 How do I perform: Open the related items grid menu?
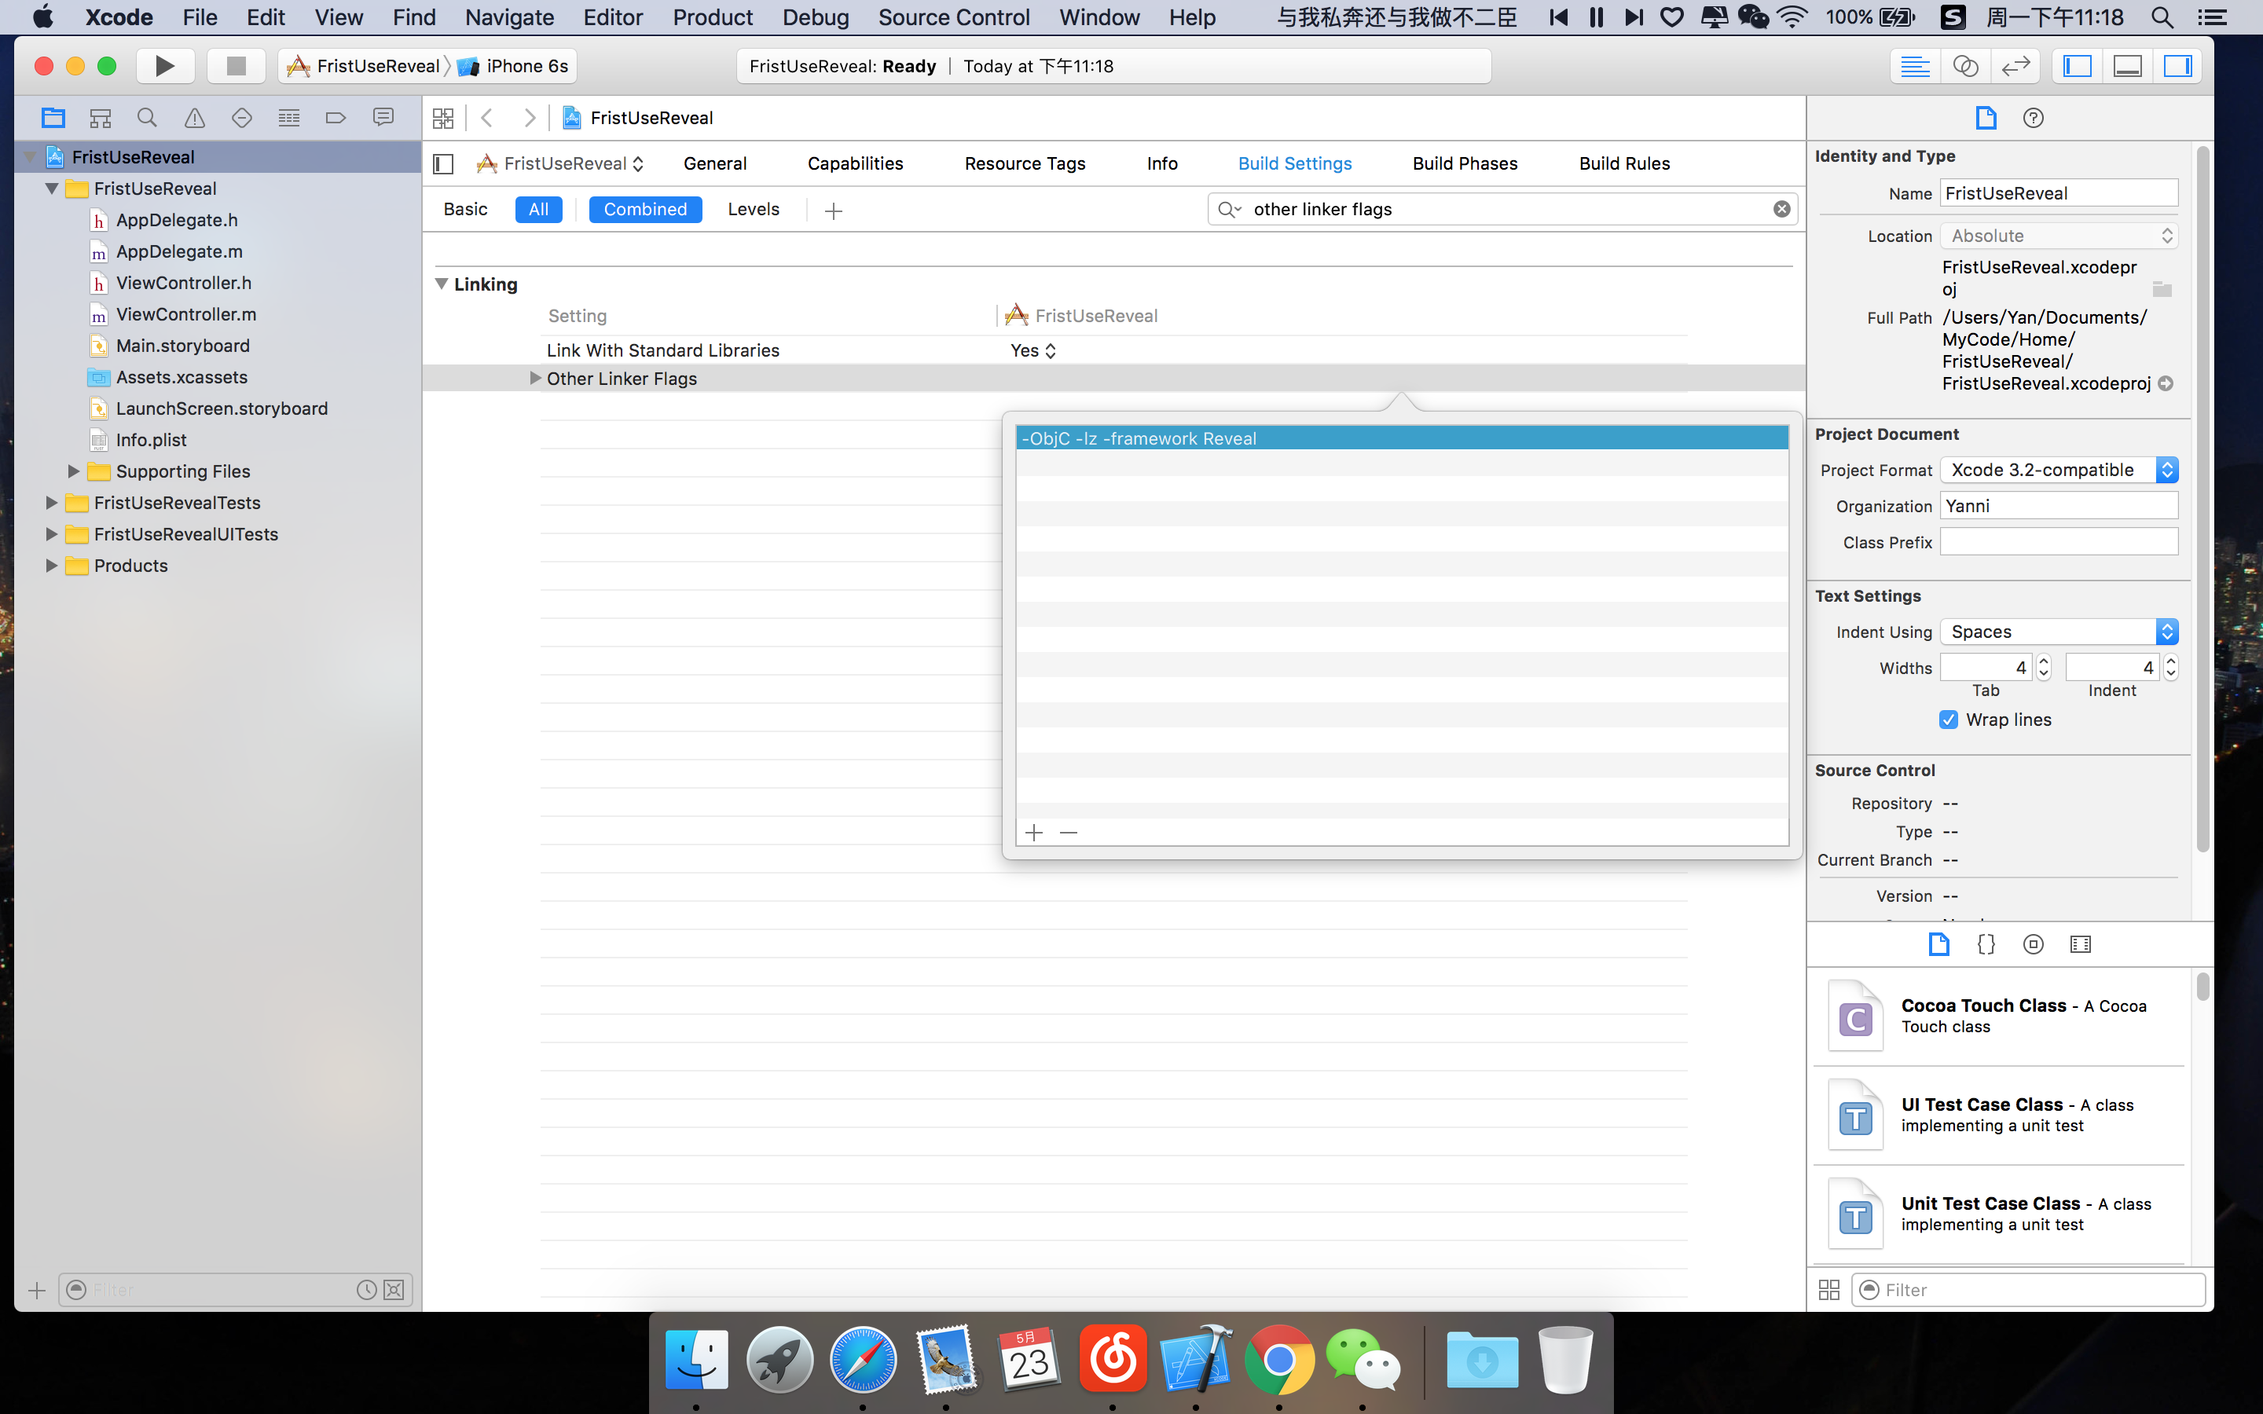point(443,118)
